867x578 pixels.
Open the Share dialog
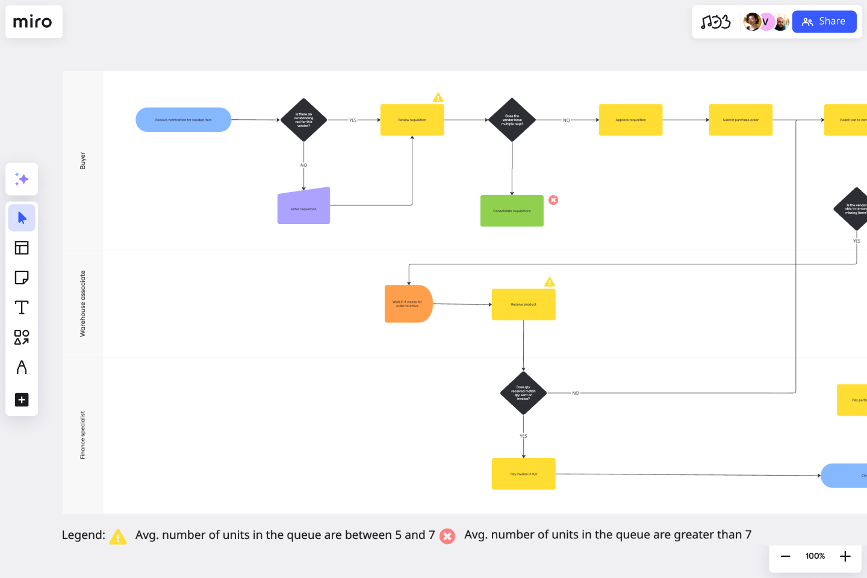(x=824, y=21)
